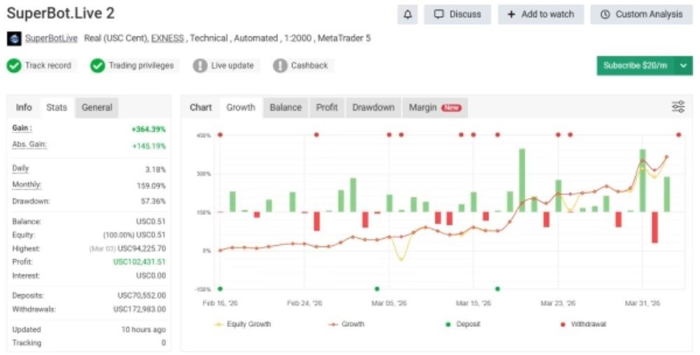Click the Live update warning icon
The image size is (700, 355).
point(200,66)
